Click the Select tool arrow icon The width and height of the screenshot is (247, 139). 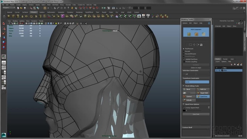click(x=4, y=24)
